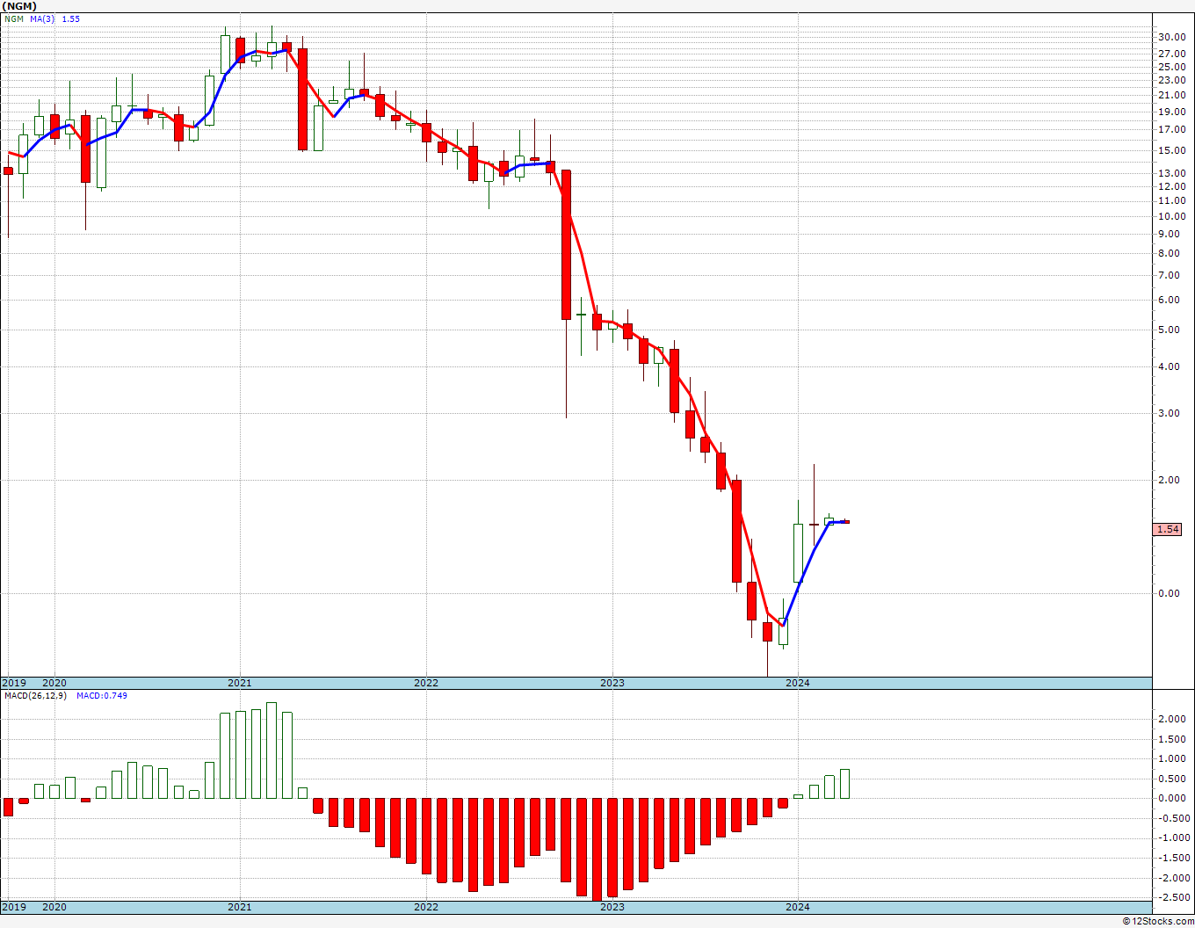Select the 2024 label on price chart timeline

click(x=798, y=683)
